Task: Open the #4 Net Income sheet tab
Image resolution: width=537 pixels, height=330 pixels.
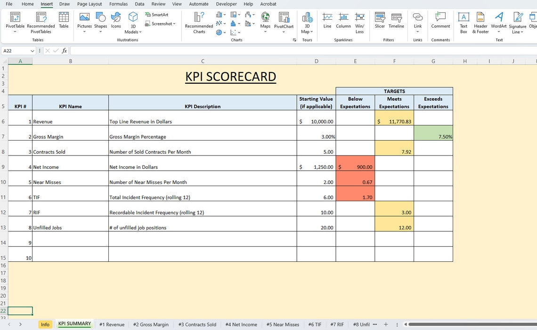Action: pos(241,324)
